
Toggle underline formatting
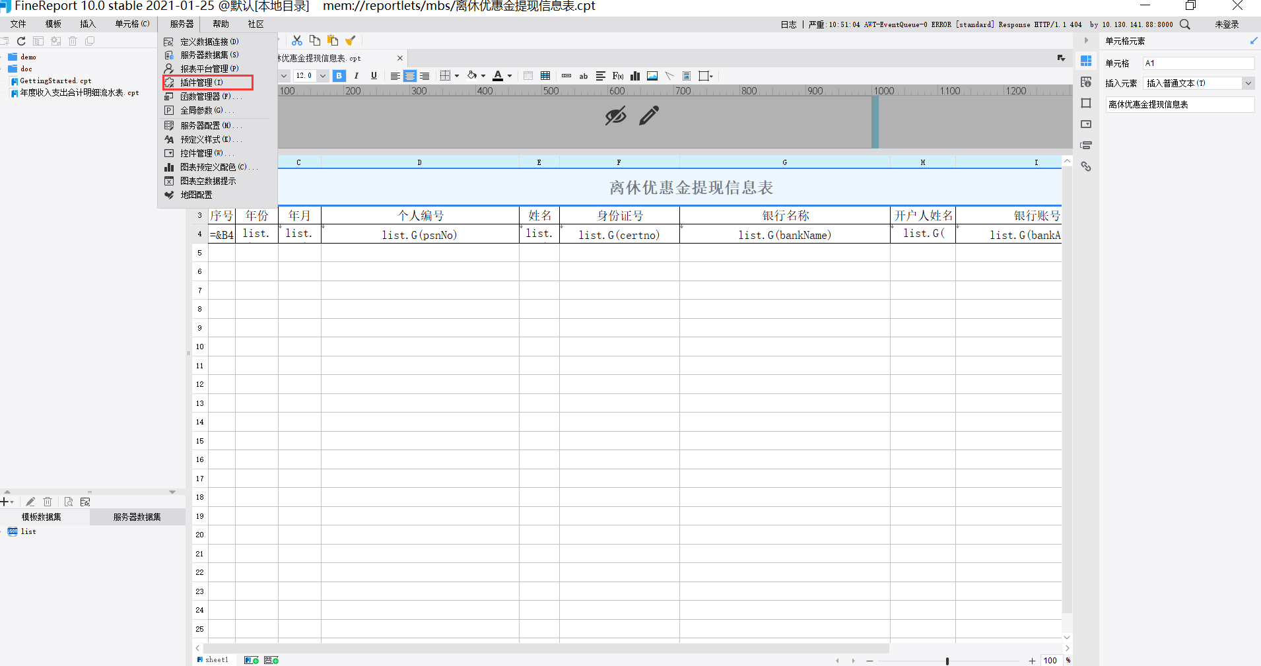click(374, 76)
